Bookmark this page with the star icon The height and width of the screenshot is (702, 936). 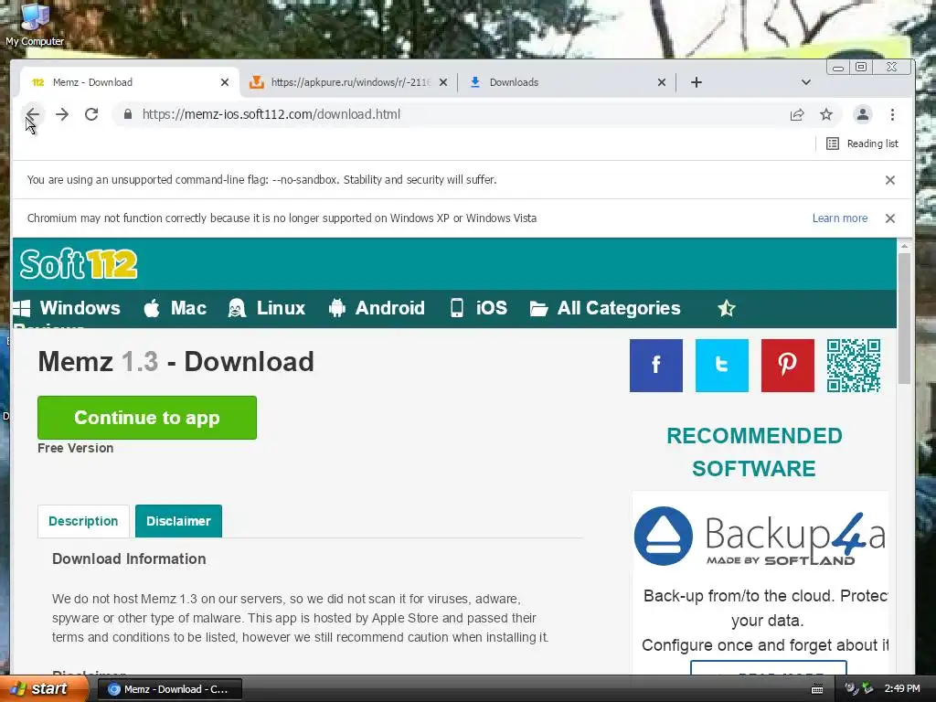(826, 114)
